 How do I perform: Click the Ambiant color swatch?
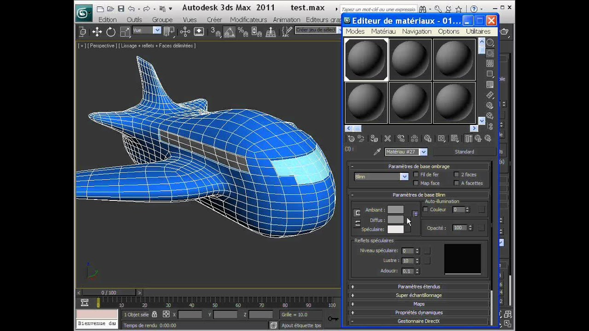click(x=395, y=210)
